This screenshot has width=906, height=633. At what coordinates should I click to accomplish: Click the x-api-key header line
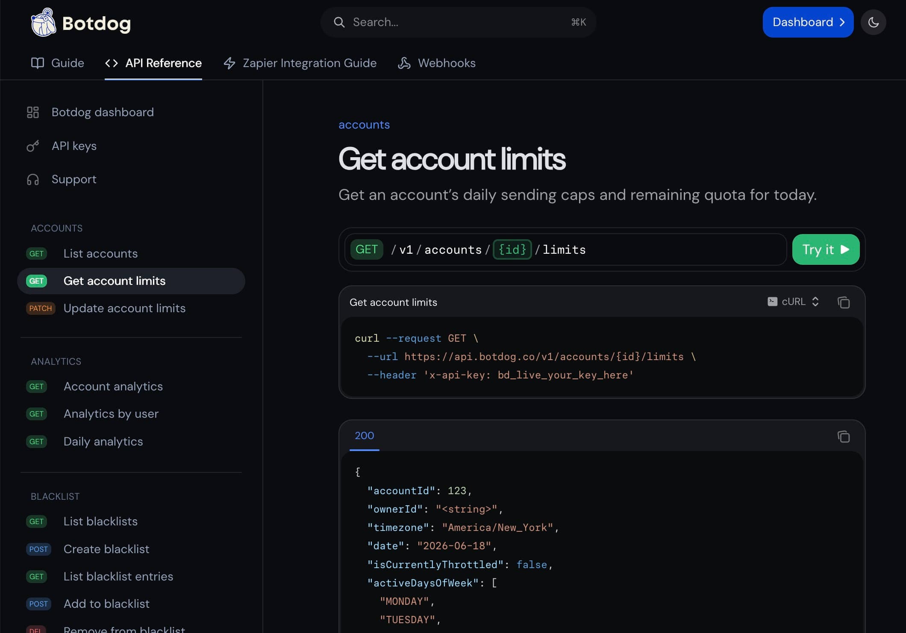tap(500, 375)
